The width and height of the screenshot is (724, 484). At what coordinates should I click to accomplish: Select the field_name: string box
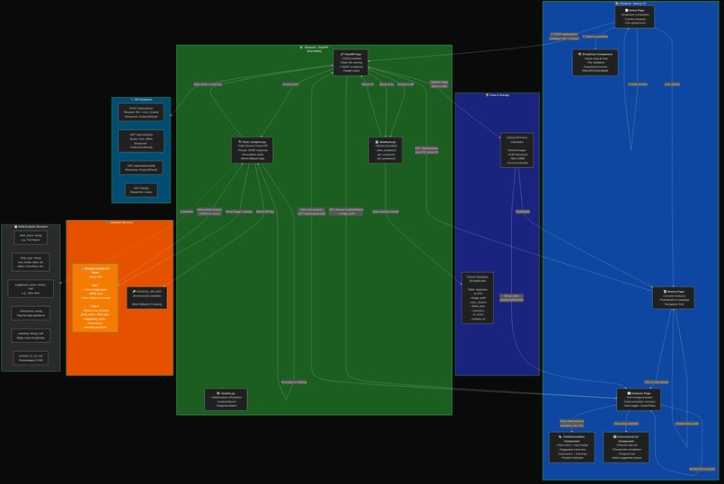click(x=31, y=238)
